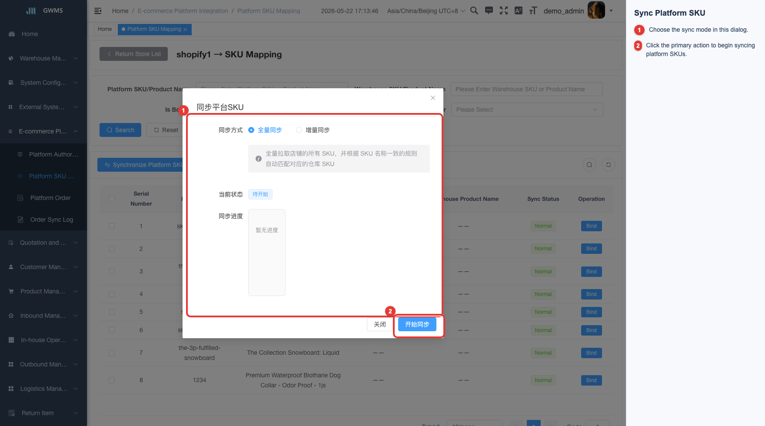
Task: Open the chat message icon in header
Action: coord(489,10)
